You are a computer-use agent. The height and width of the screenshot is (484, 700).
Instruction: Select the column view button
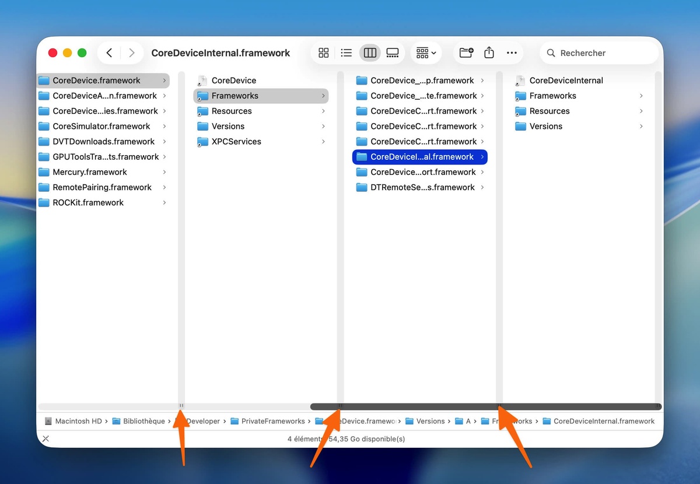pyautogui.click(x=370, y=53)
